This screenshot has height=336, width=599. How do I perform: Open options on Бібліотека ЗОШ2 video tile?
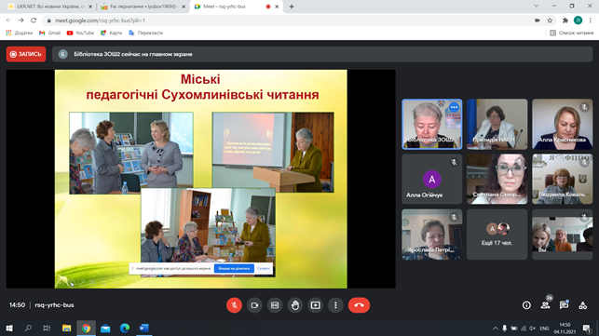coord(454,107)
